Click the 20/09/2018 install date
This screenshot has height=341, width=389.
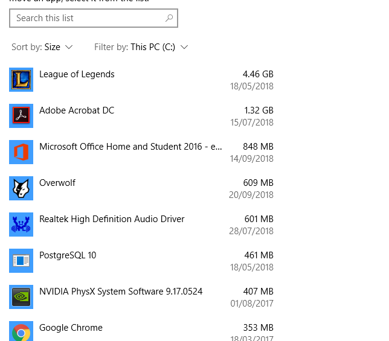251,195
